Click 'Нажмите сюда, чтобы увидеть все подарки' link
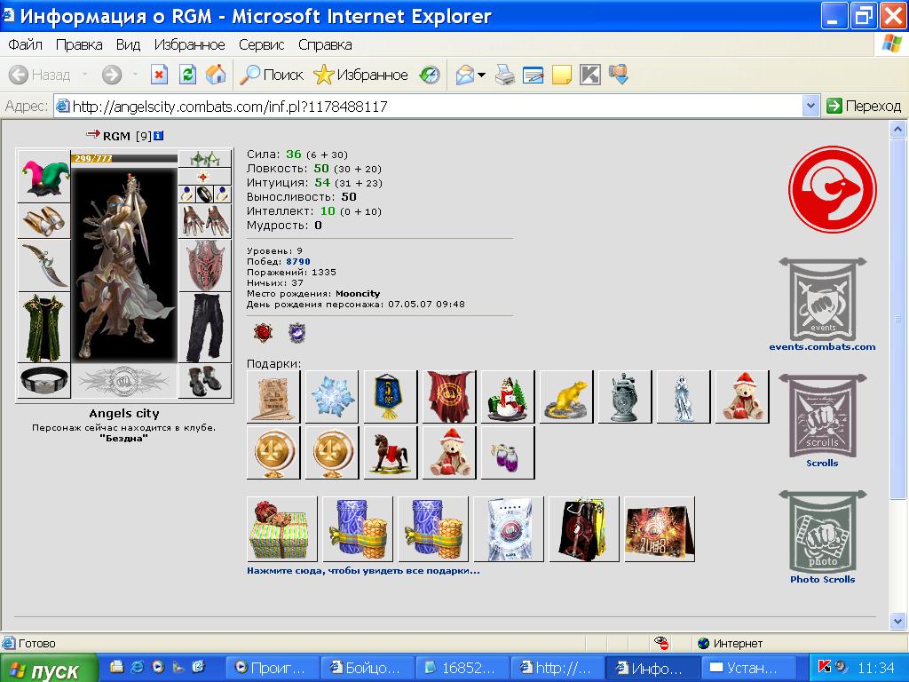Image resolution: width=909 pixels, height=682 pixels. [363, 571]
